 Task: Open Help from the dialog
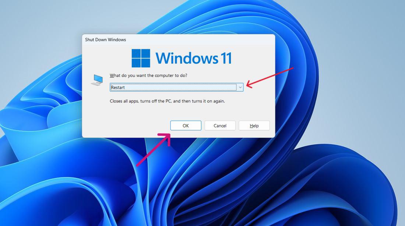click(254, 126)
